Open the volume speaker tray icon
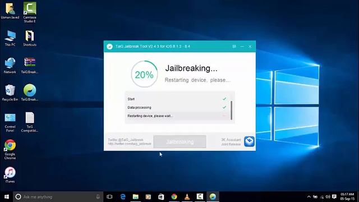 328,197
